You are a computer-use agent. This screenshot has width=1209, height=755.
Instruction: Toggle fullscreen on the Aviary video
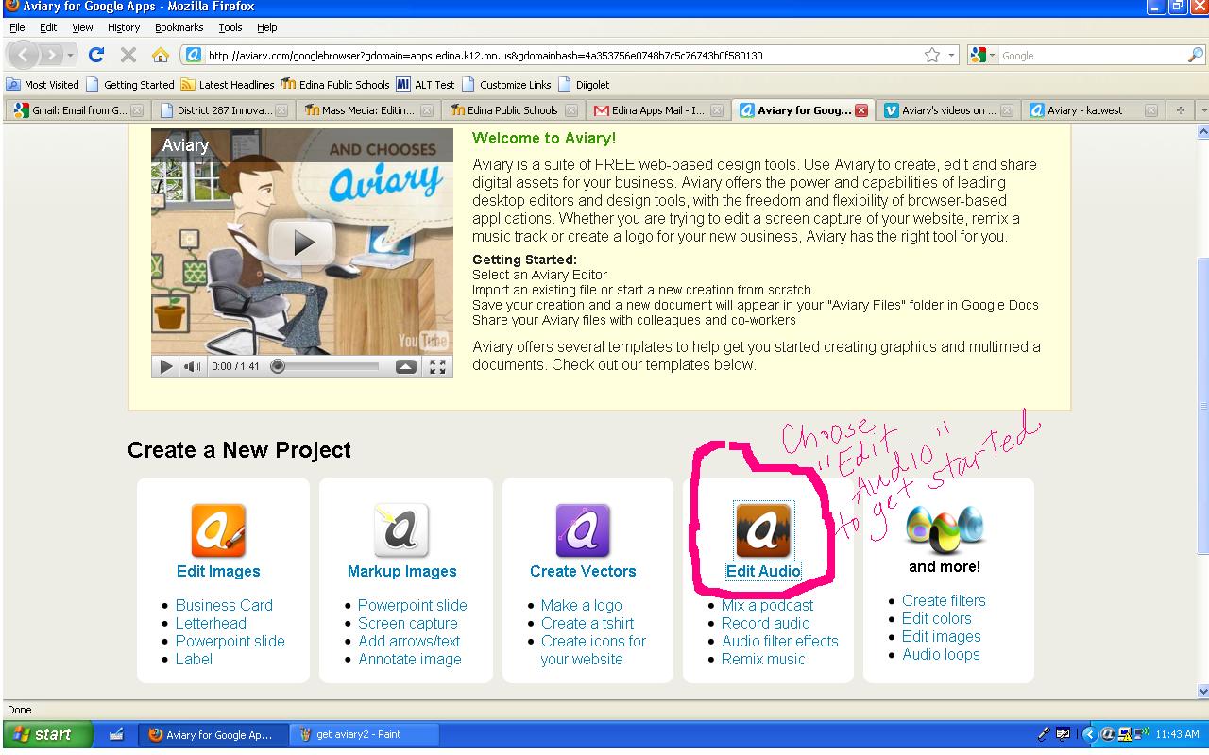coord(437,366)
